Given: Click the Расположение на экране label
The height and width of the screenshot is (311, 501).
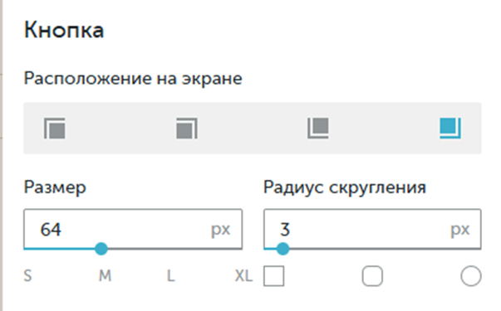Looking at the screenshot, I should [x=133, y=79].
